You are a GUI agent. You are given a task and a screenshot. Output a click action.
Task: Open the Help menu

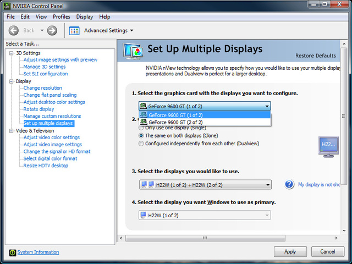(x=105, y=17)
